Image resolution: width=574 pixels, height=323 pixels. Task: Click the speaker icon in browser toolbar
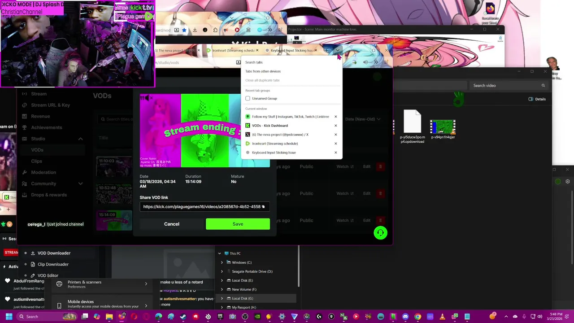[x=365, y=62]
